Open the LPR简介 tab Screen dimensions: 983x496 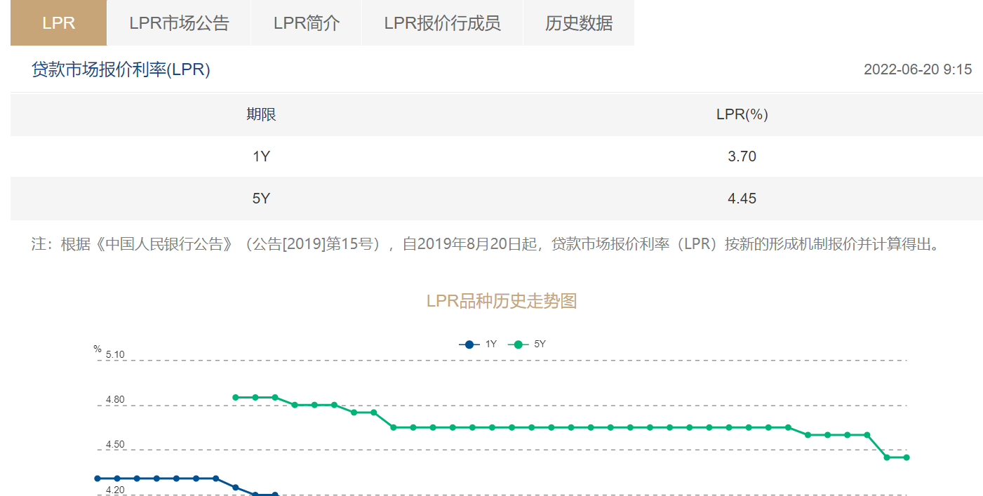(307, 23)
